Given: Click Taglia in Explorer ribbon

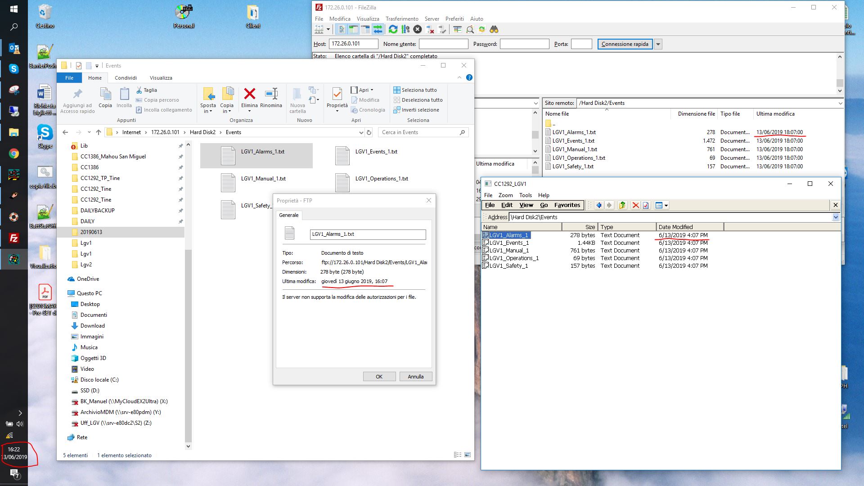Looking at the screenshot, I should tap(146, 90).
